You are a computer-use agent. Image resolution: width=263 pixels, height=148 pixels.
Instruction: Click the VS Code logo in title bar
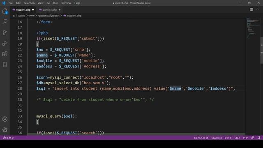click(x=4, y=3)
